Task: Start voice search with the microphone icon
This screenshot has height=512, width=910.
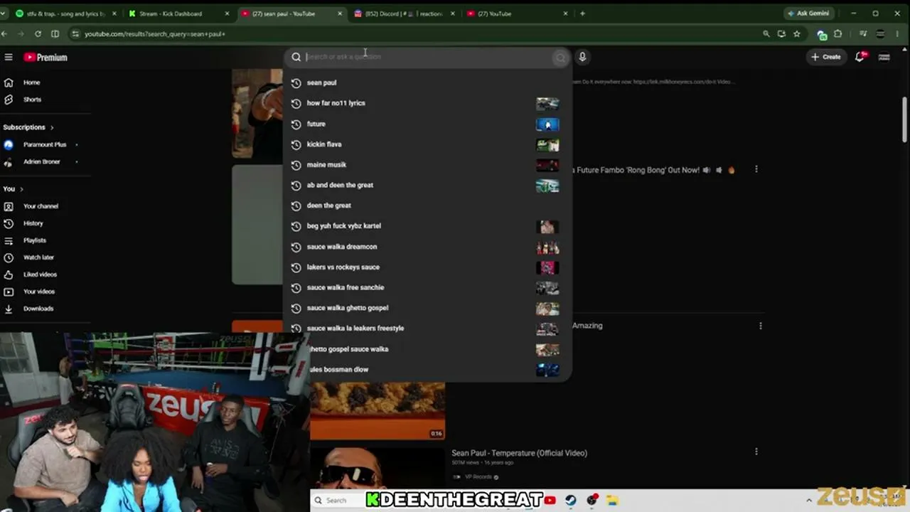Action: 582,57
